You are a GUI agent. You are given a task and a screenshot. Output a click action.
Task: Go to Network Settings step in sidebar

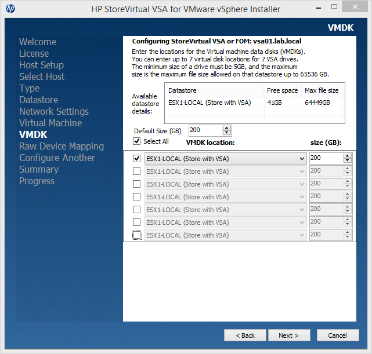[x=54, y=111]
